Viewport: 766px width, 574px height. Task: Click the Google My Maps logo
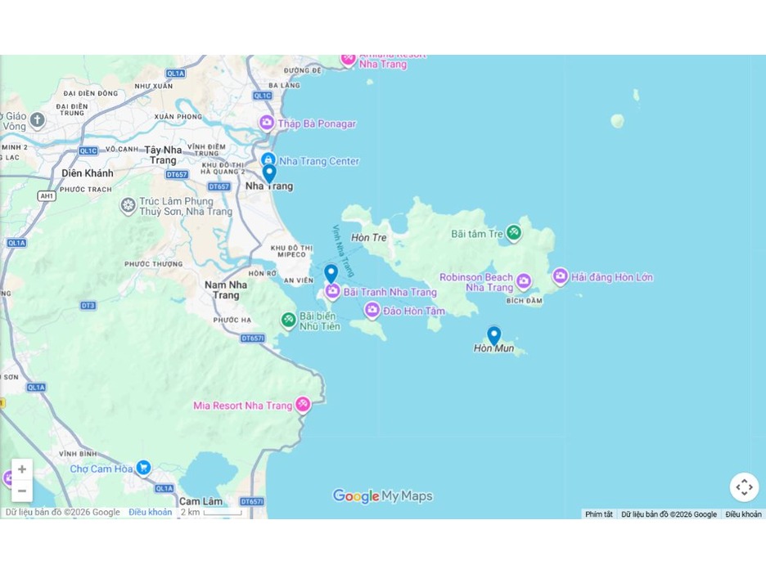pyautogui.click(x=382, y=496)
